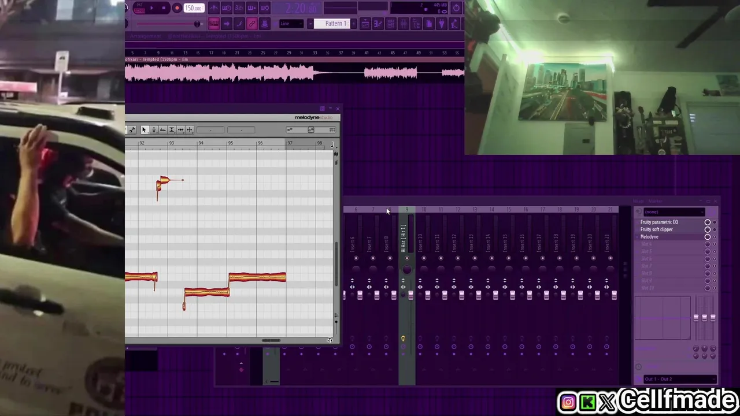
Task: Select the pink audio clip waveform in playlist
Action: pyautogui.click(x=295, y=73)
